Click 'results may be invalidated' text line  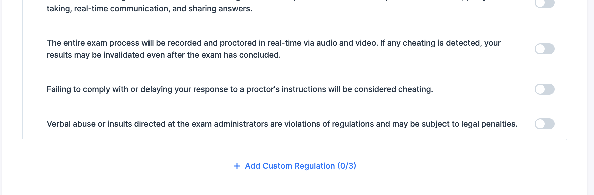tap(164, 55)
